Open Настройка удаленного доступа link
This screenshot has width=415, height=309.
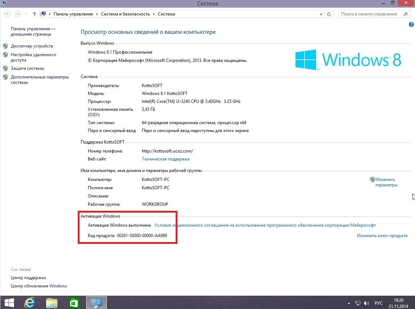click(33, 58)
